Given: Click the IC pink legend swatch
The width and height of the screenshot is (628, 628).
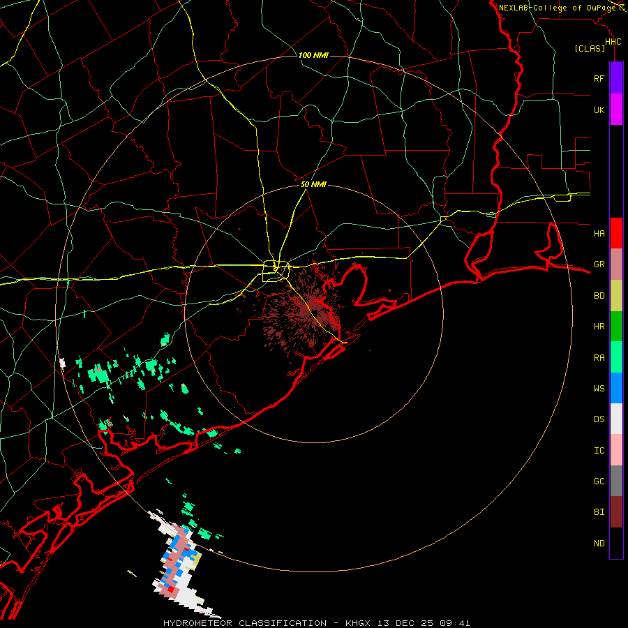Looking at the screenshot, I should (x=616, y=450).
